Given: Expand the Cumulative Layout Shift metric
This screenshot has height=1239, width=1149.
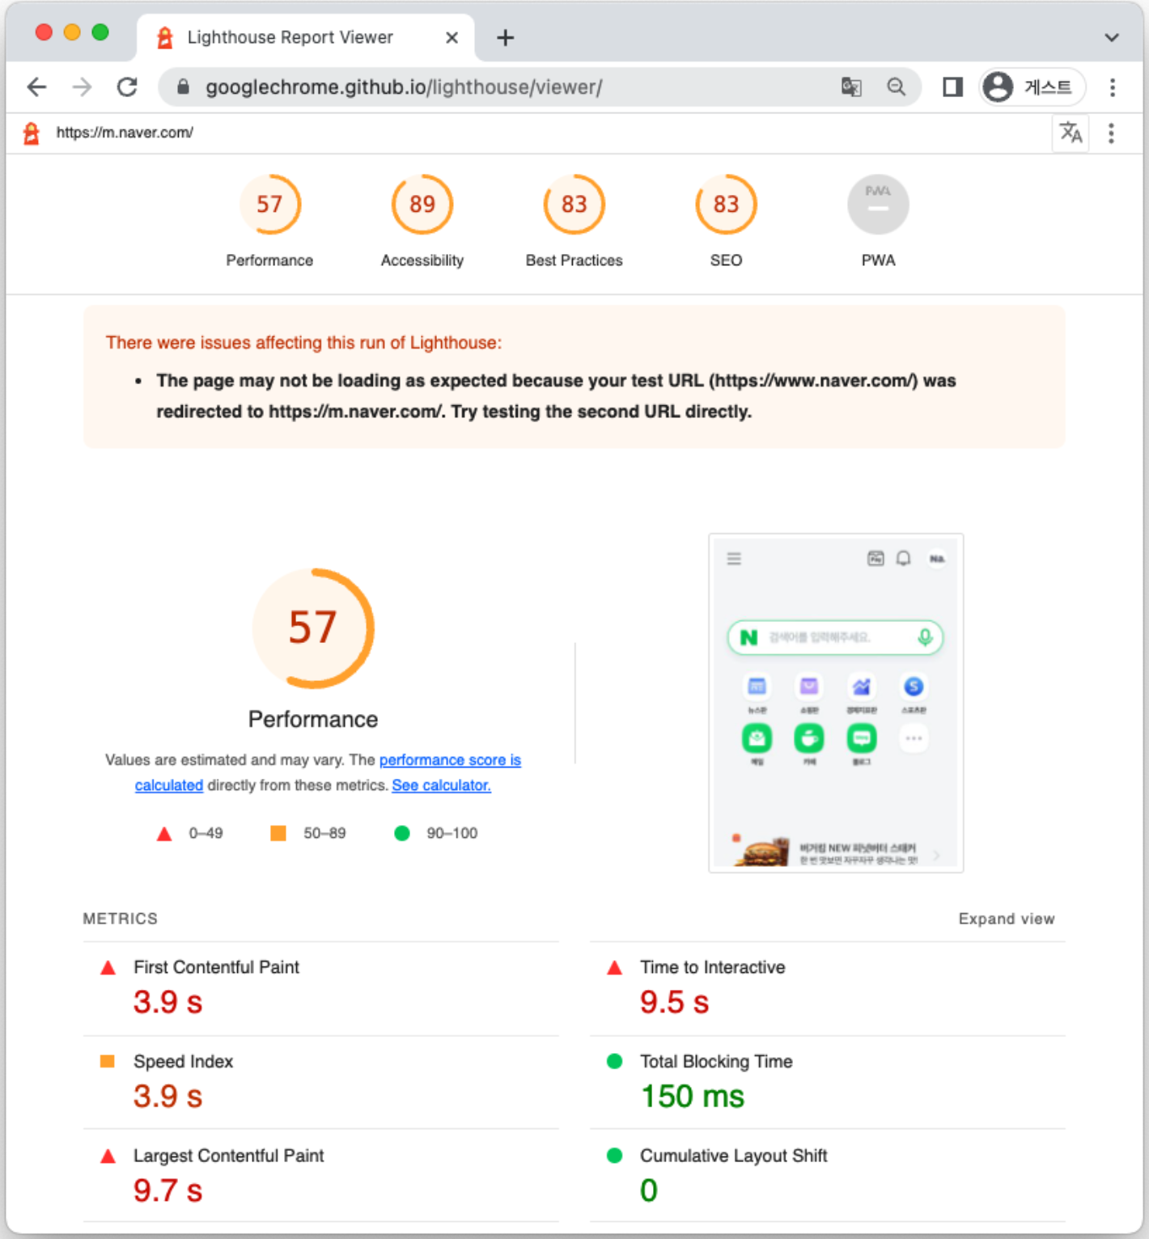Looking at the screenshot, I should (828, 1176).
